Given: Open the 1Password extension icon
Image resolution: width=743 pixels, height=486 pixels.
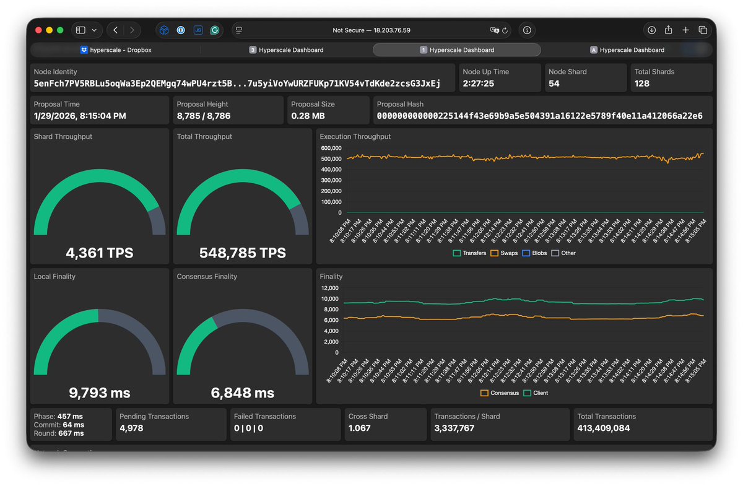Looking at the screenshot, I should pos(181,30).
